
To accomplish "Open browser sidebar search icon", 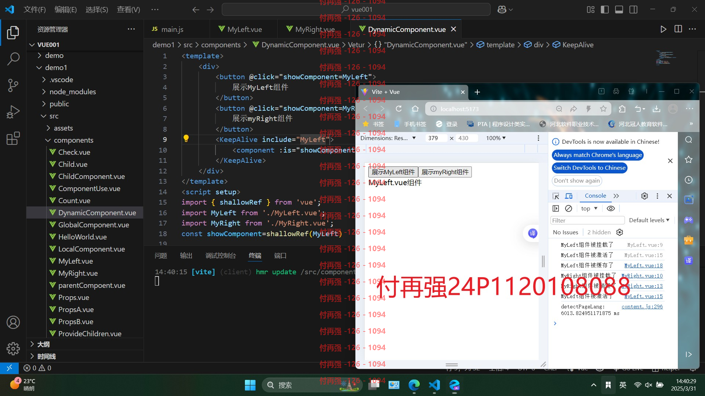I will coord(688,140).
